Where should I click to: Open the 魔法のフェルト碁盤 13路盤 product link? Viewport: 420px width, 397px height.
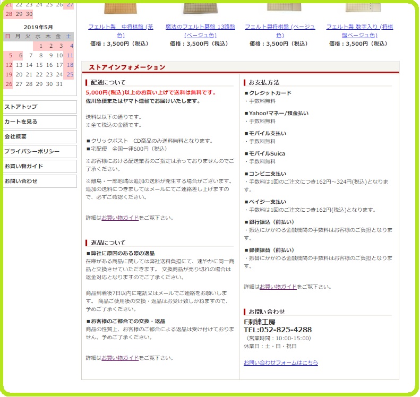(x=200, y=31)
